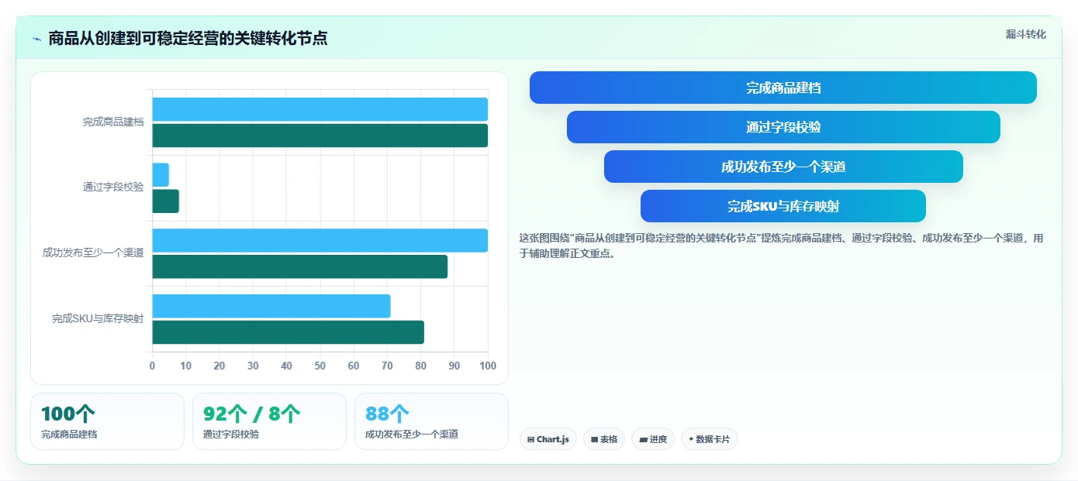Click the description paragraph starting 这张图围绕
The height and width of the screenshot is (481, 1078).
tap(782, 246)
